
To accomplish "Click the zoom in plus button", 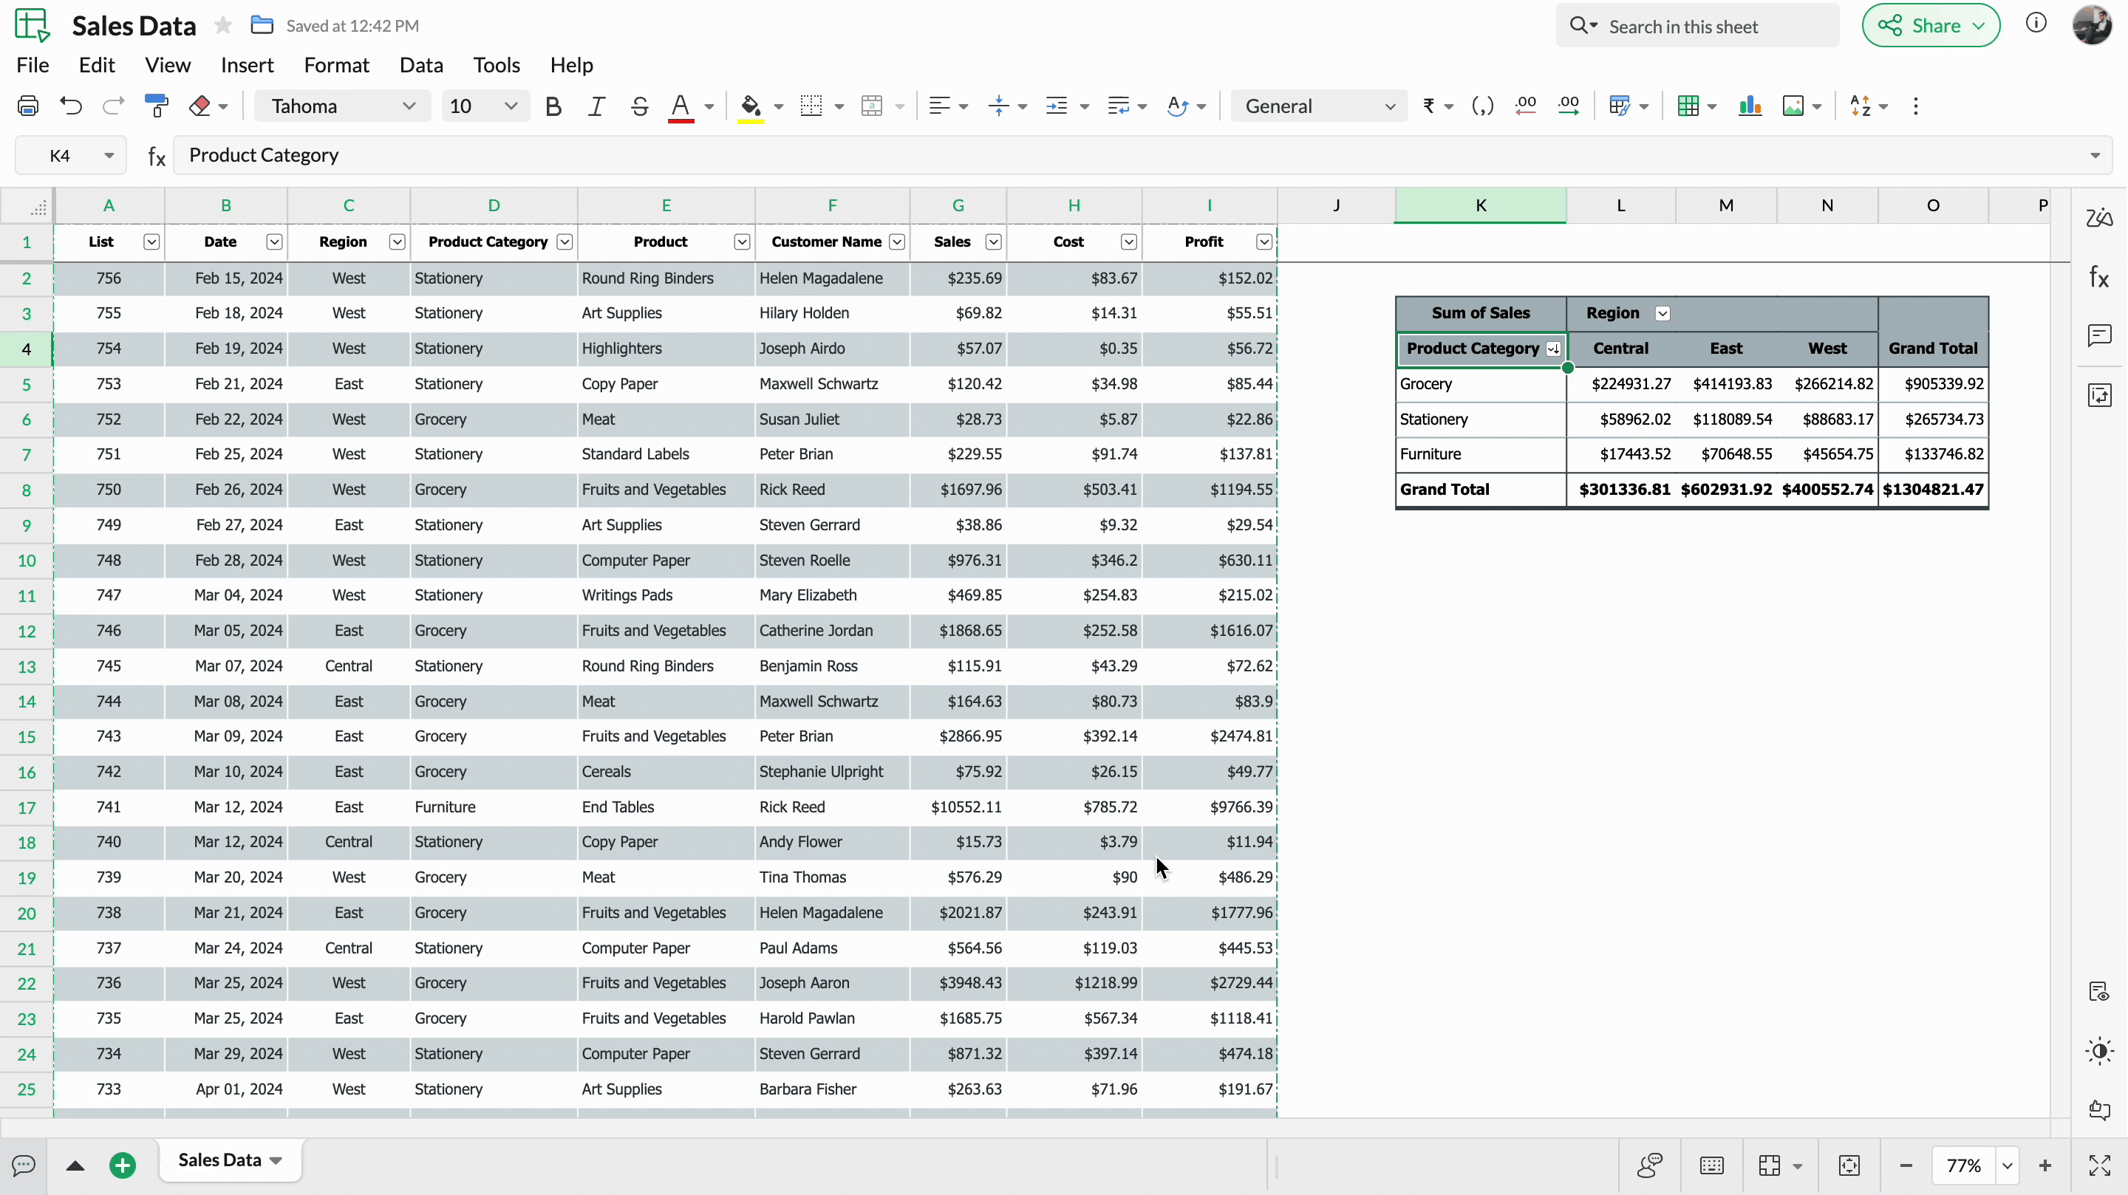I will (2045, 1165).
